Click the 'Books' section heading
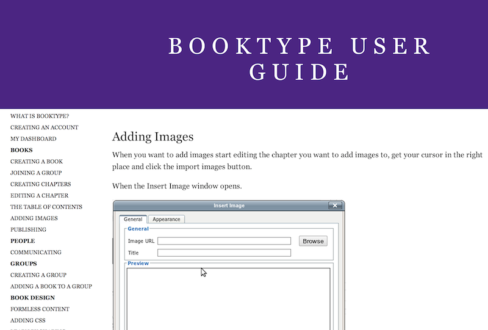Image resolution: width=488 pixels, height=330 pixels. click(x=21, y=150)
